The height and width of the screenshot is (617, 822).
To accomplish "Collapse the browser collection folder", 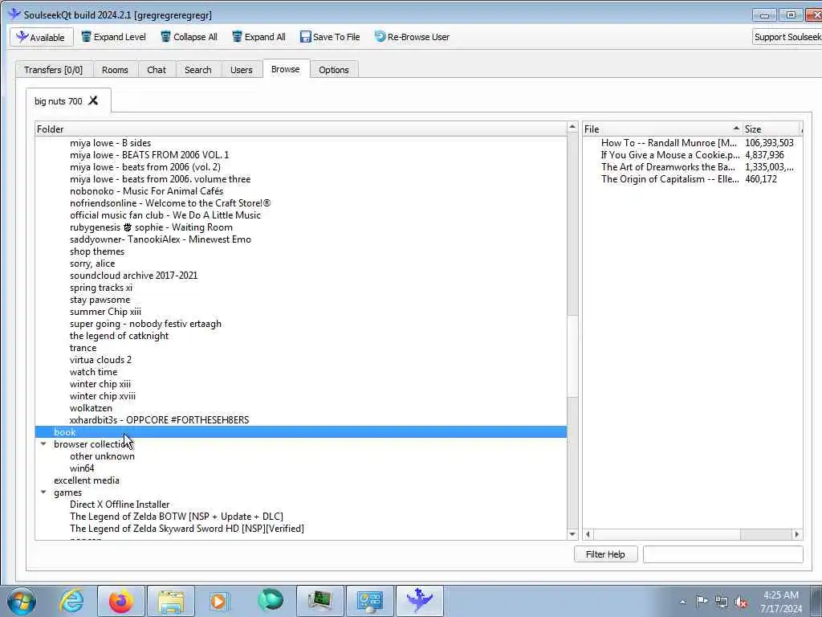I will [x=43, y=443].
